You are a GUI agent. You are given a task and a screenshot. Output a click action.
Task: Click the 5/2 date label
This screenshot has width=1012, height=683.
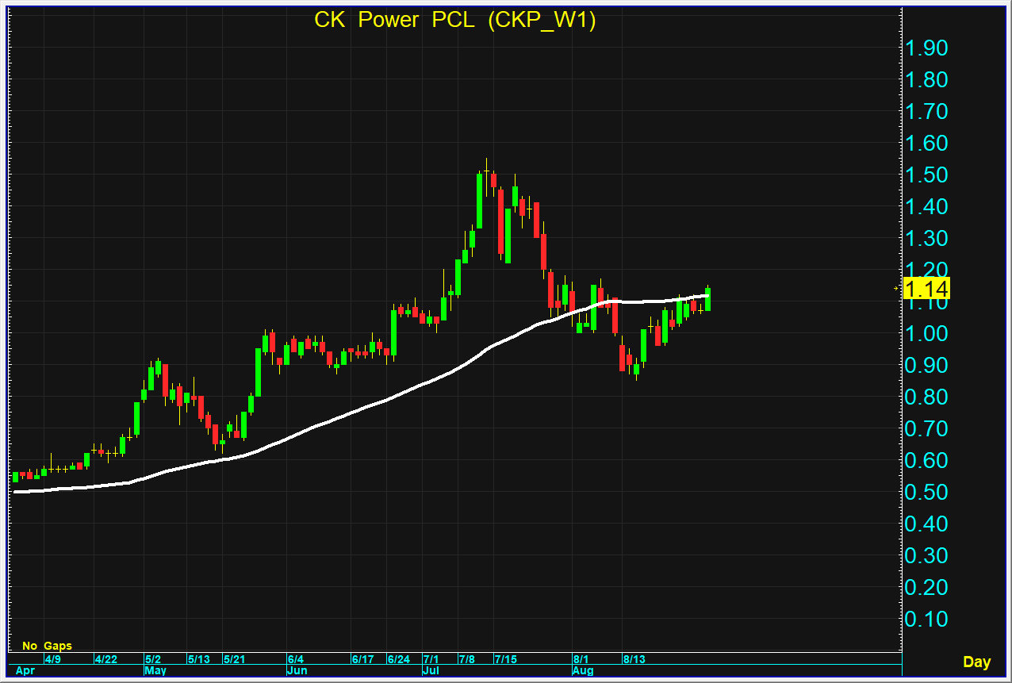point(154,659)
